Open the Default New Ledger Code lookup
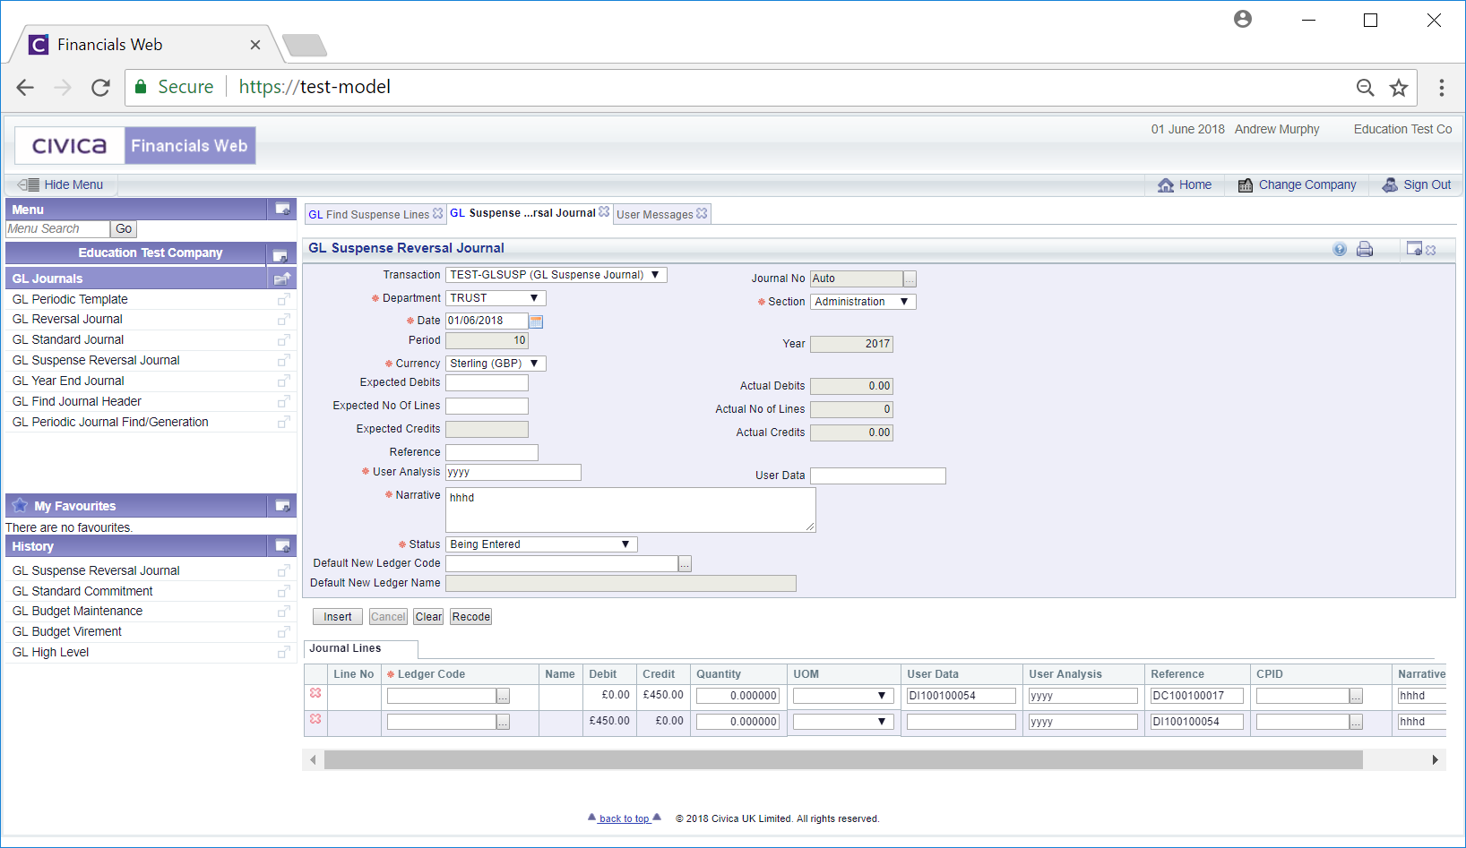 tap(685, 564)
